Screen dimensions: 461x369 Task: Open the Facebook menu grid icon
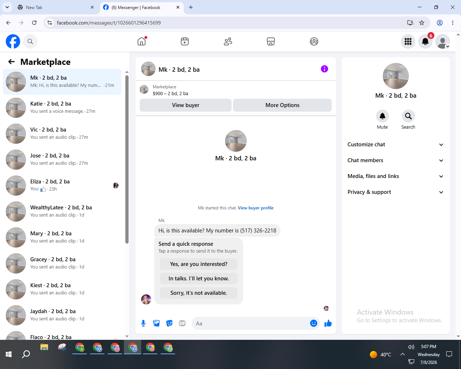pyautogui.click(x=408, y=41)
